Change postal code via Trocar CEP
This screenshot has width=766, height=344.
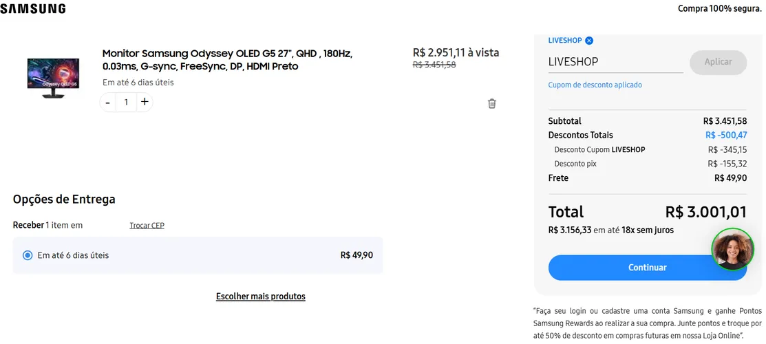pos(147,225)
